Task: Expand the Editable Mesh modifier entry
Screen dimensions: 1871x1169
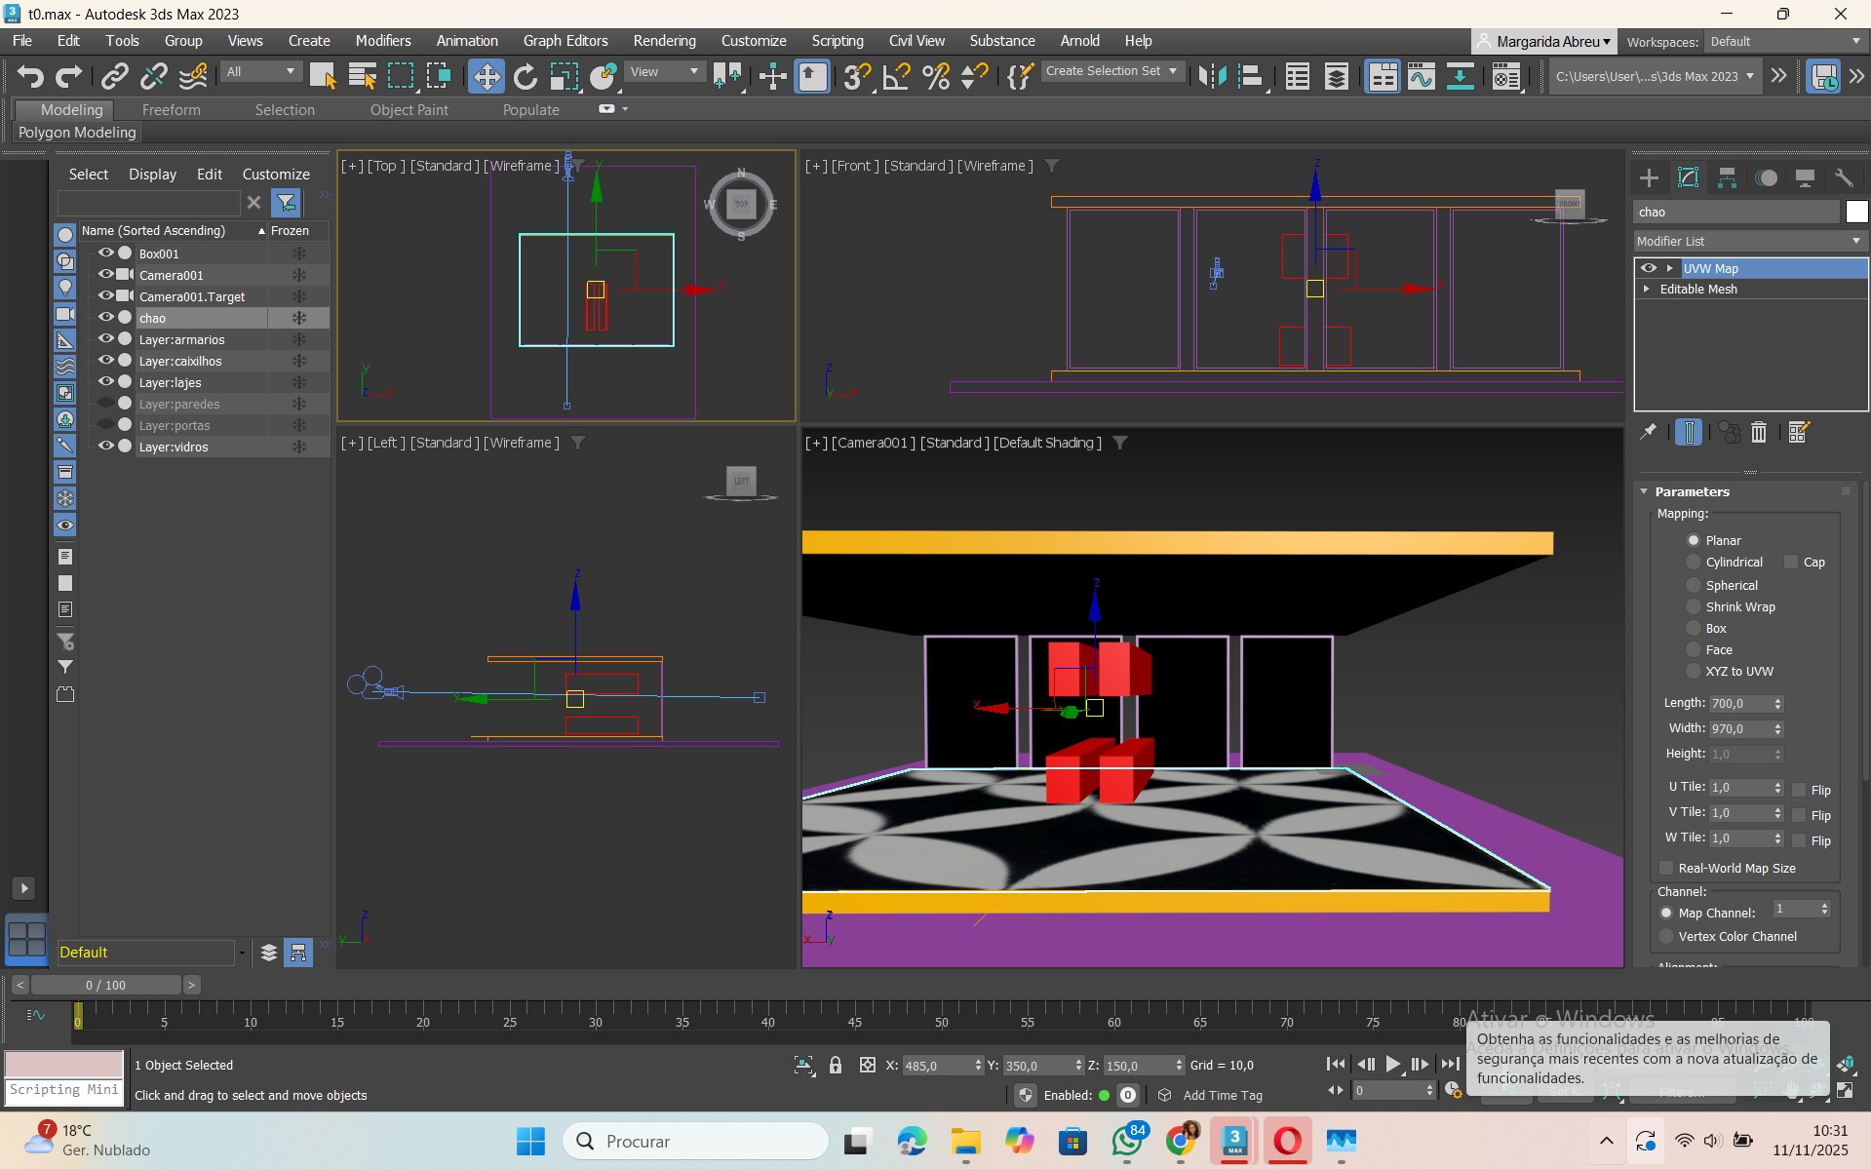Action: pos(1647,289)
